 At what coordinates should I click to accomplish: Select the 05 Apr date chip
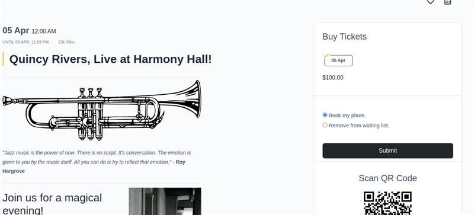pyautogui.click(x=338, y=60)
